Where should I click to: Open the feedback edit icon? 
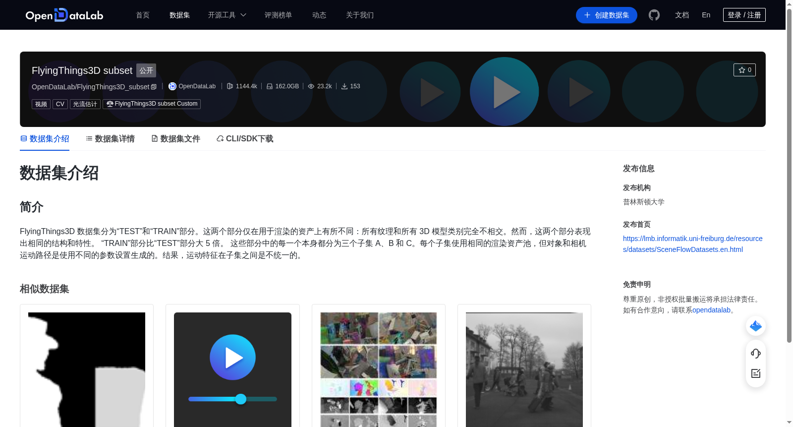tap(756, 373)
